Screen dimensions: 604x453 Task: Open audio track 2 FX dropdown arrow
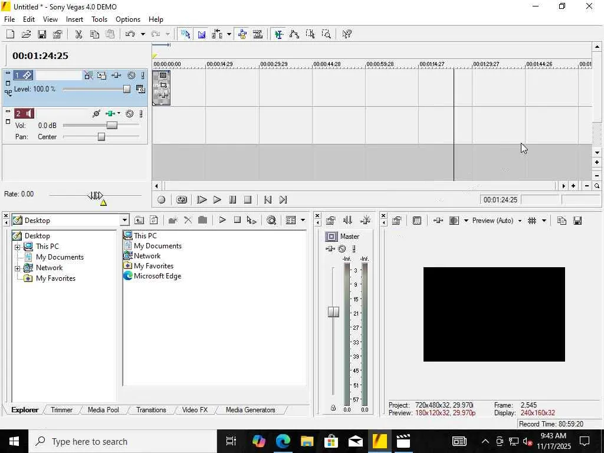pos(119,113)
